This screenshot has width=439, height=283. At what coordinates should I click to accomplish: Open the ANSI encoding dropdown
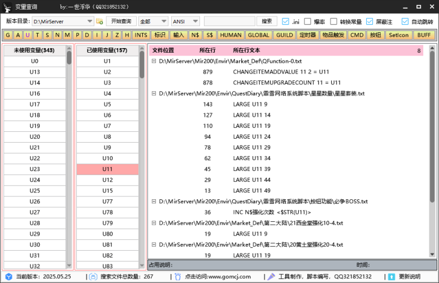point(195,22)
